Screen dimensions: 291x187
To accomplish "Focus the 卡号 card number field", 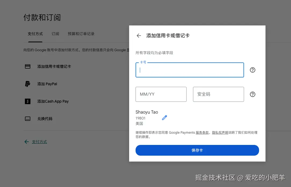I will [190, 70].
